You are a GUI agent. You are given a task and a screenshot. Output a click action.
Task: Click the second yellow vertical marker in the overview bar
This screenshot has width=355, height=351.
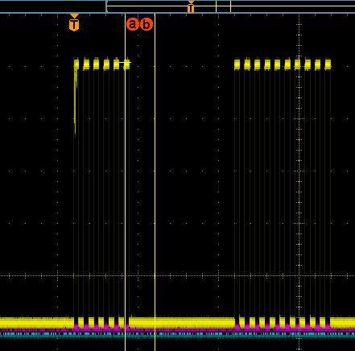click(x=230, y=6)
